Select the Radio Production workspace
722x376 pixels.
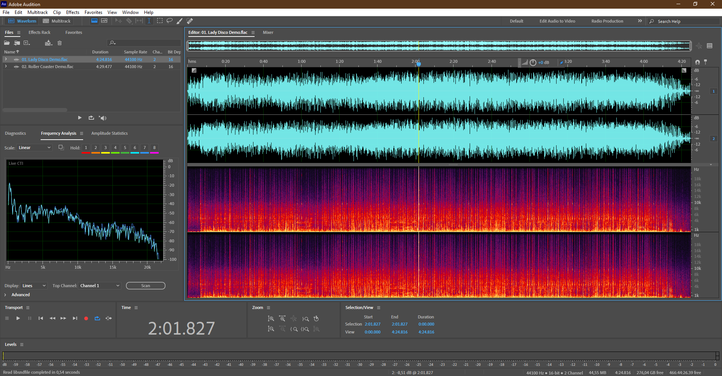coord(607,21)
